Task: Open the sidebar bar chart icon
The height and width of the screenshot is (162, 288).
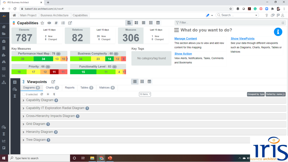Action: [x=4, y=76]
